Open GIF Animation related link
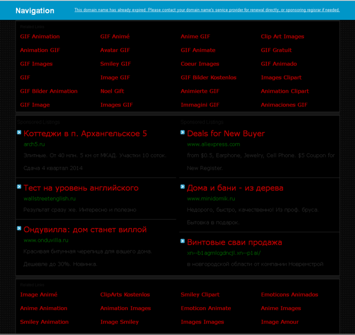Viewport: 355px width, 335px height. pyautogui.click(x=40, y=37)
